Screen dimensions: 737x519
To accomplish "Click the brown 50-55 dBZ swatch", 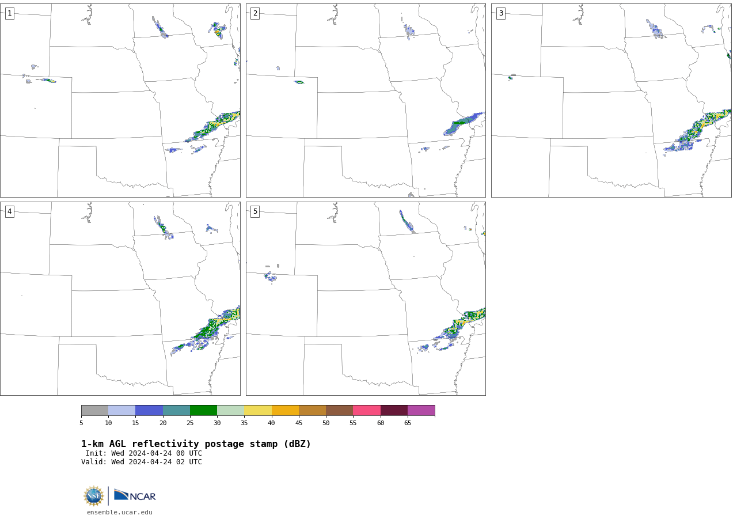I will coord(340,410).
